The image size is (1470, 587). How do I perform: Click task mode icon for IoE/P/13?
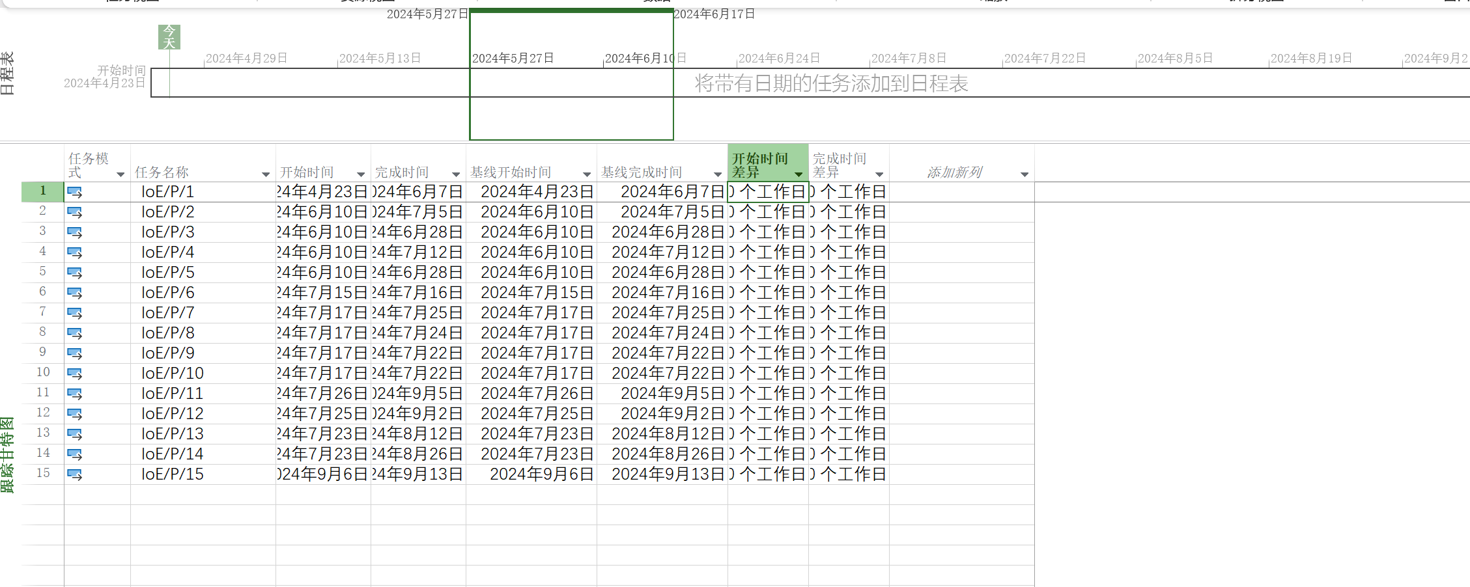[x=75, y=435]
